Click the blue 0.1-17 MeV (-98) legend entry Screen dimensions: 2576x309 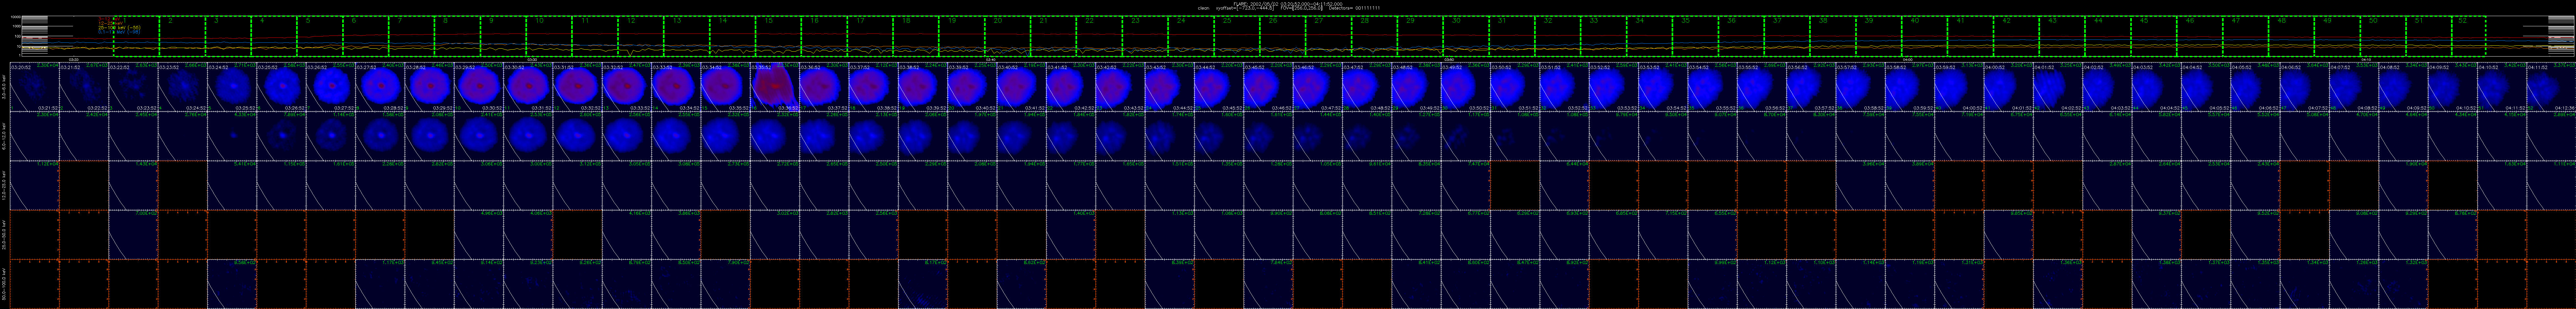coord(119,32)
